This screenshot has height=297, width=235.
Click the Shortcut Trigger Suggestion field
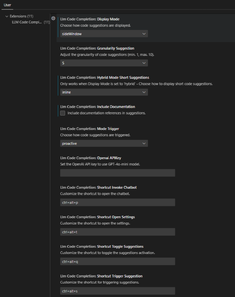tap(117, 291)
